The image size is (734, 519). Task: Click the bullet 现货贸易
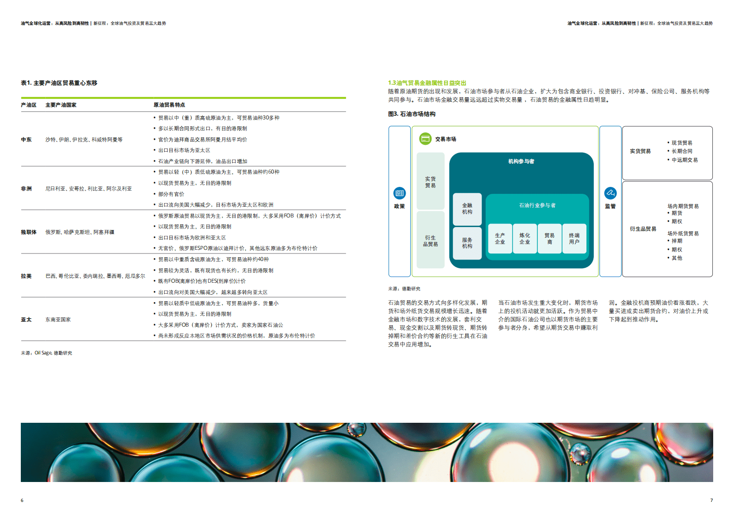point(682,143)
